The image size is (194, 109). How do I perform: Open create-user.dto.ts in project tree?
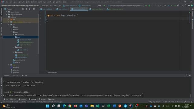[25, 40]
